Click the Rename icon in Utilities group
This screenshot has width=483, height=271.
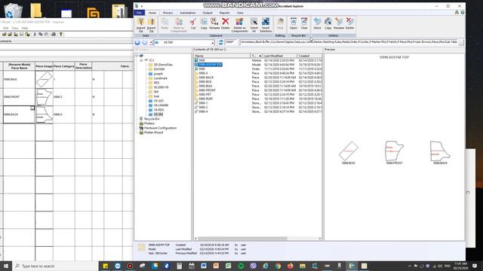point(339,23)
